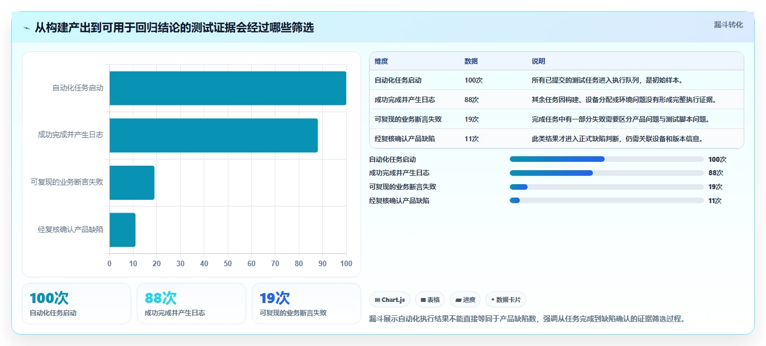766x346 pixels.
Task: Click y-axis label 成功完成并产生日志 in chart
Action: coord(70,135)
